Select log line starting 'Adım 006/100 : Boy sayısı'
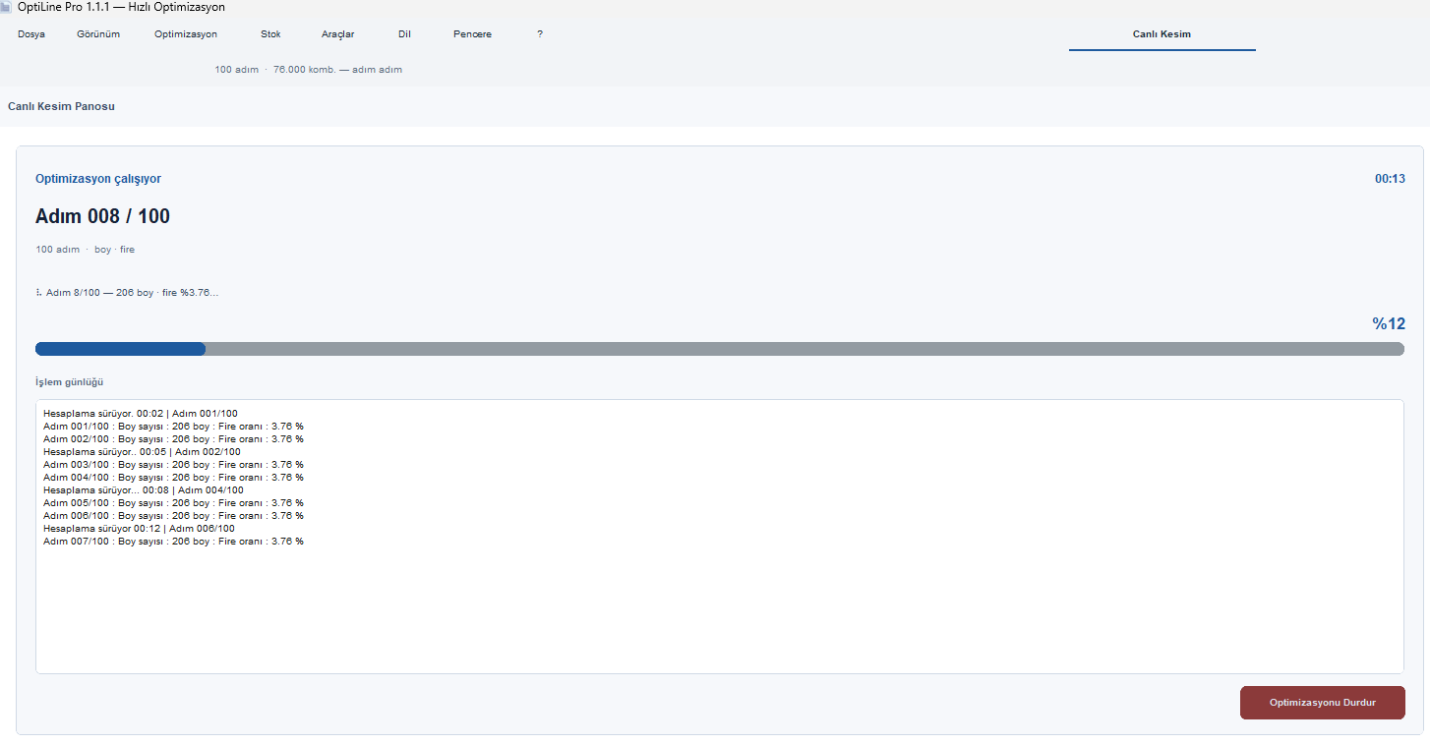Image resolution: width=1430 pixels, height=745 pixels. [173, 516]
